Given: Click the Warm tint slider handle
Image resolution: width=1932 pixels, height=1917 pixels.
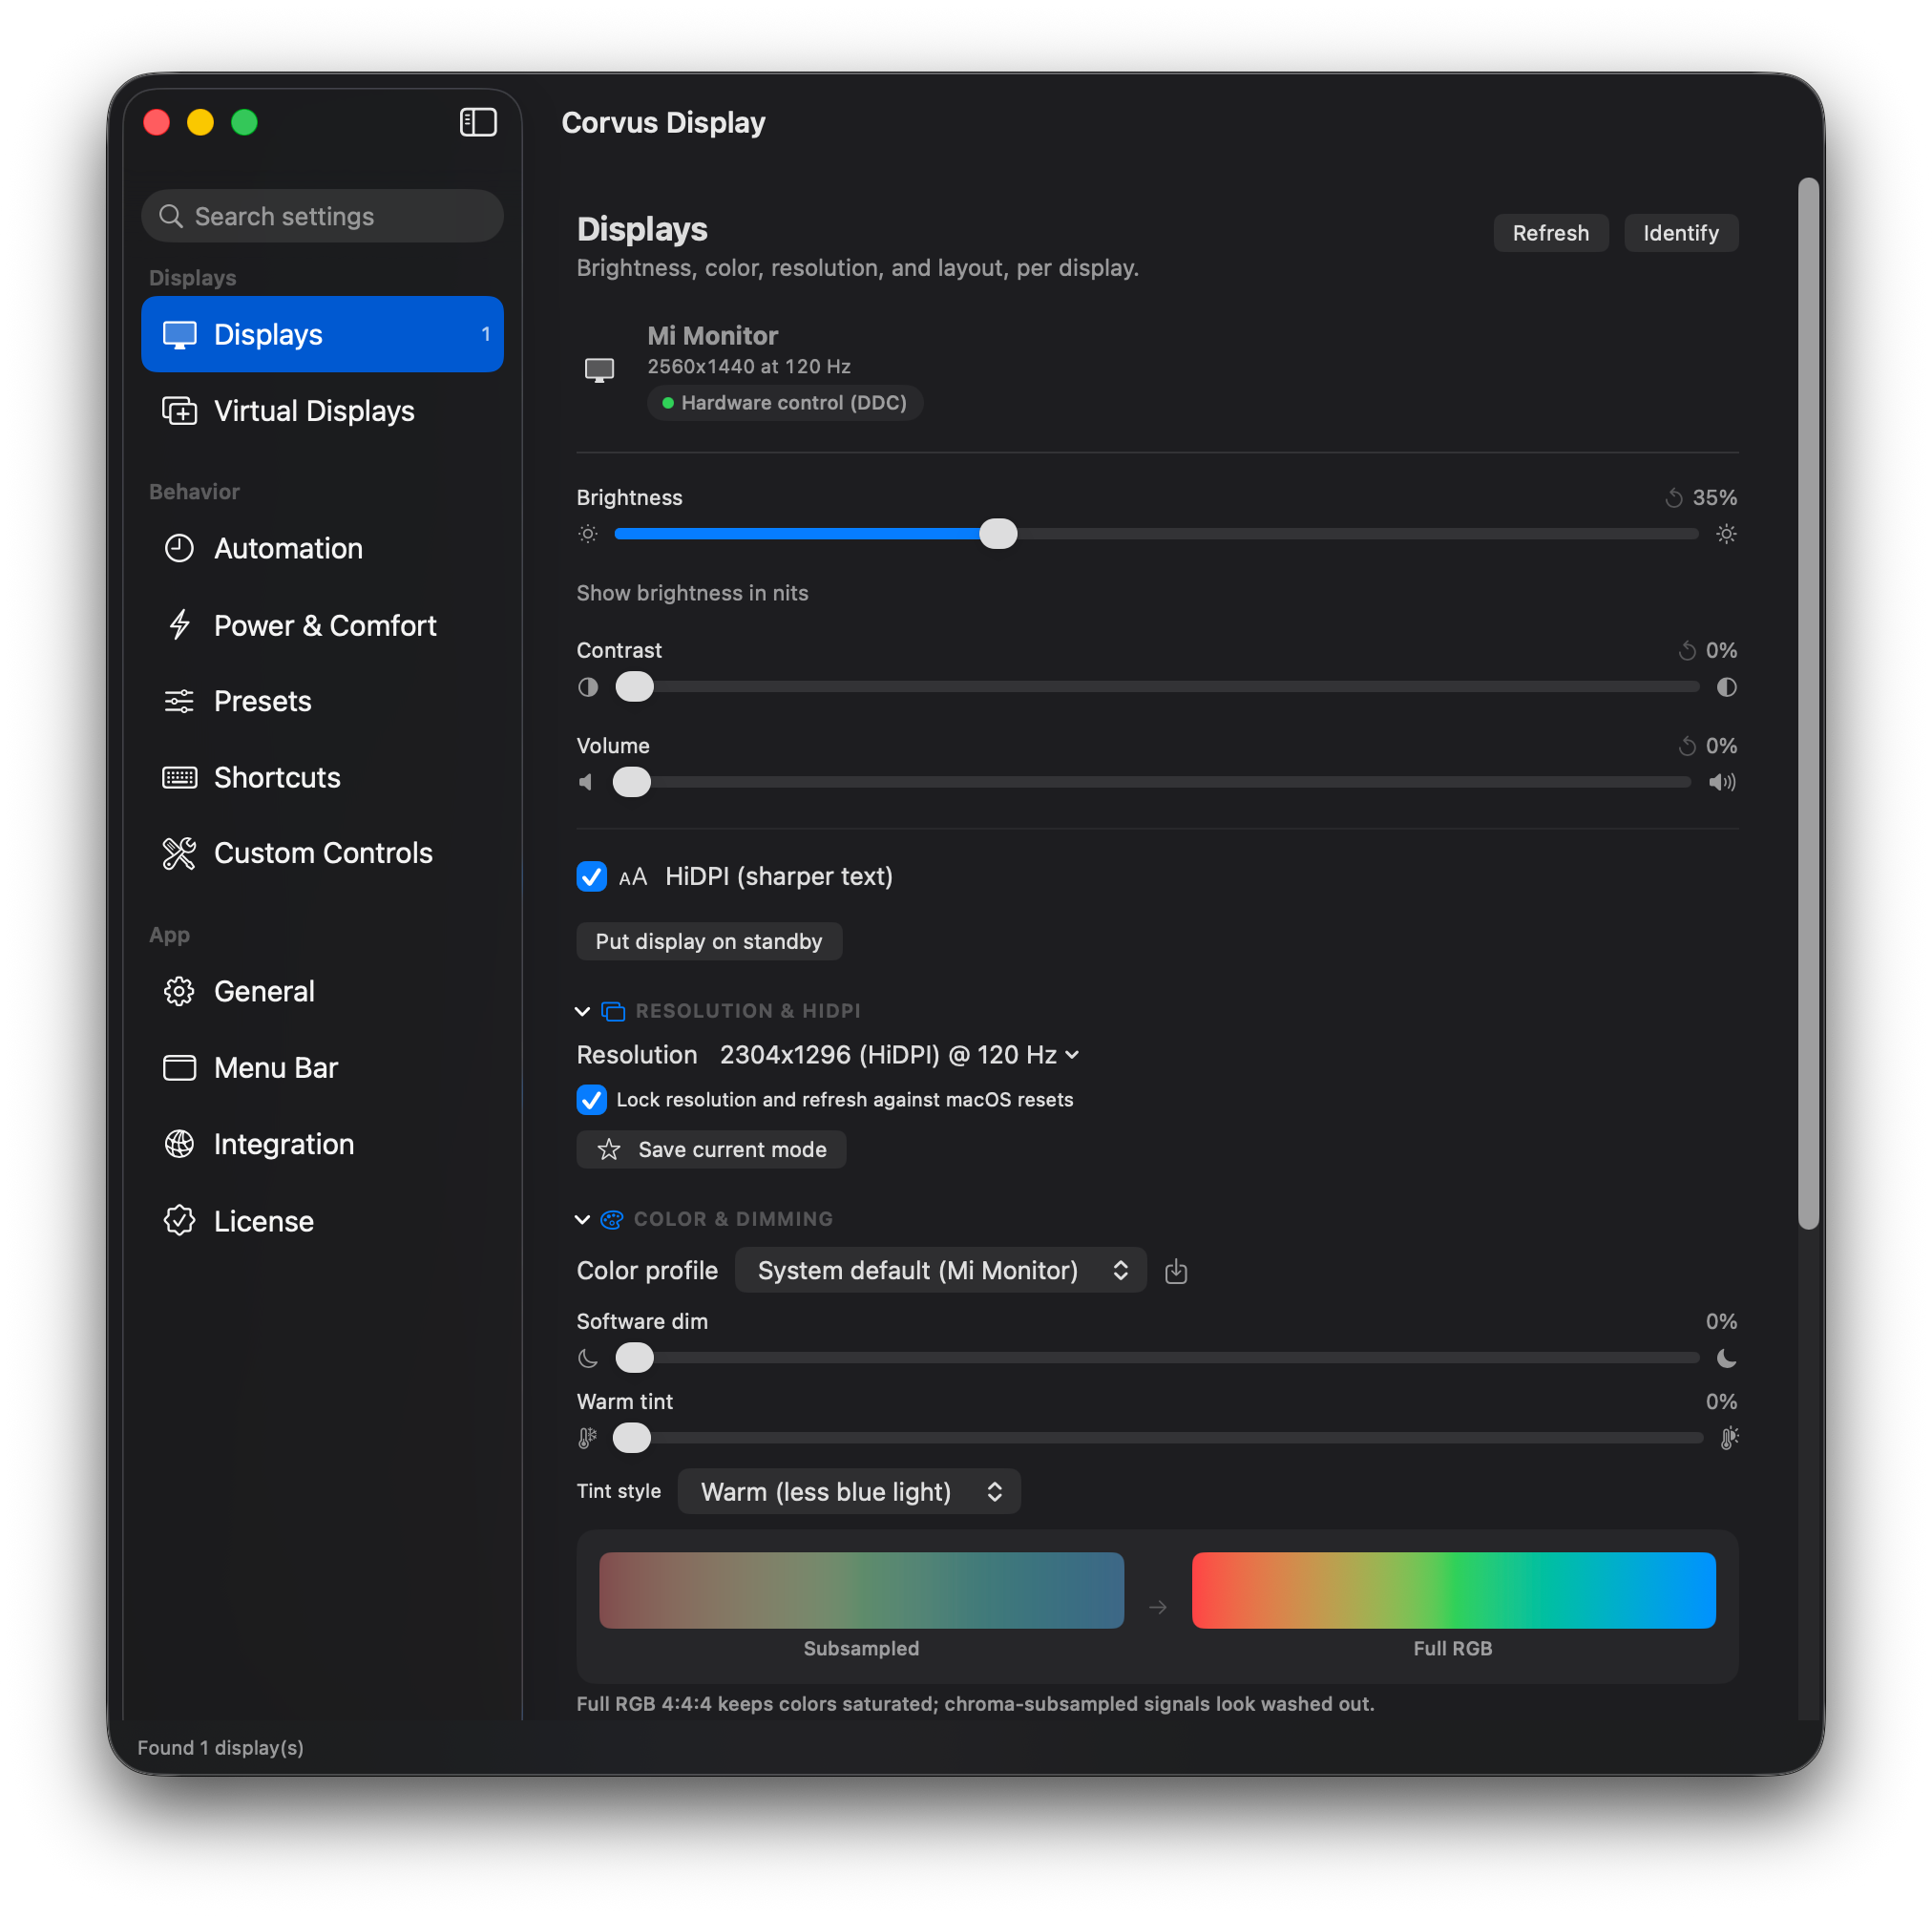Looking at the screenshot, I should 632,1438.
